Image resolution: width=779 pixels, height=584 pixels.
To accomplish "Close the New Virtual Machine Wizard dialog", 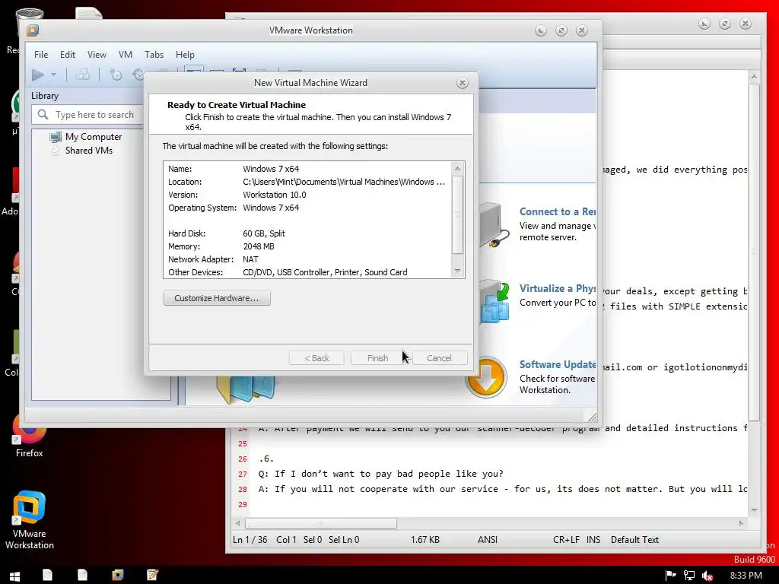I will pyautogui.click(x=462, y=83).
